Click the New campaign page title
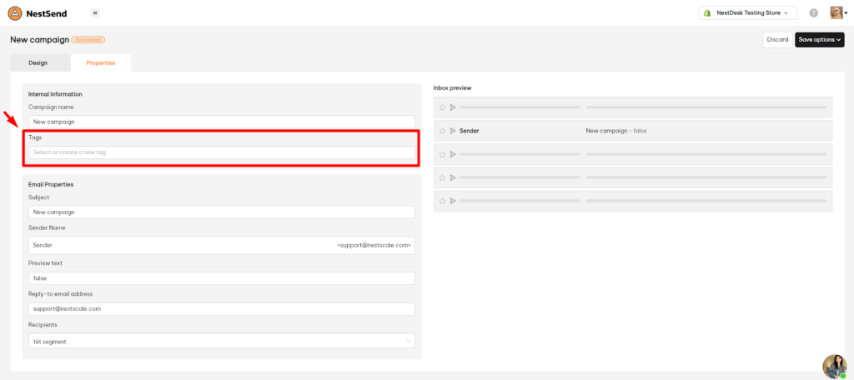Image resolution: width=854 pixels, height=380 pixels. point(40,40)
